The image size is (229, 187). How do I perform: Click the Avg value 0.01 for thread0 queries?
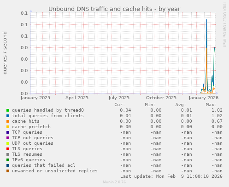pyautogui.click(x=186, y=110)
